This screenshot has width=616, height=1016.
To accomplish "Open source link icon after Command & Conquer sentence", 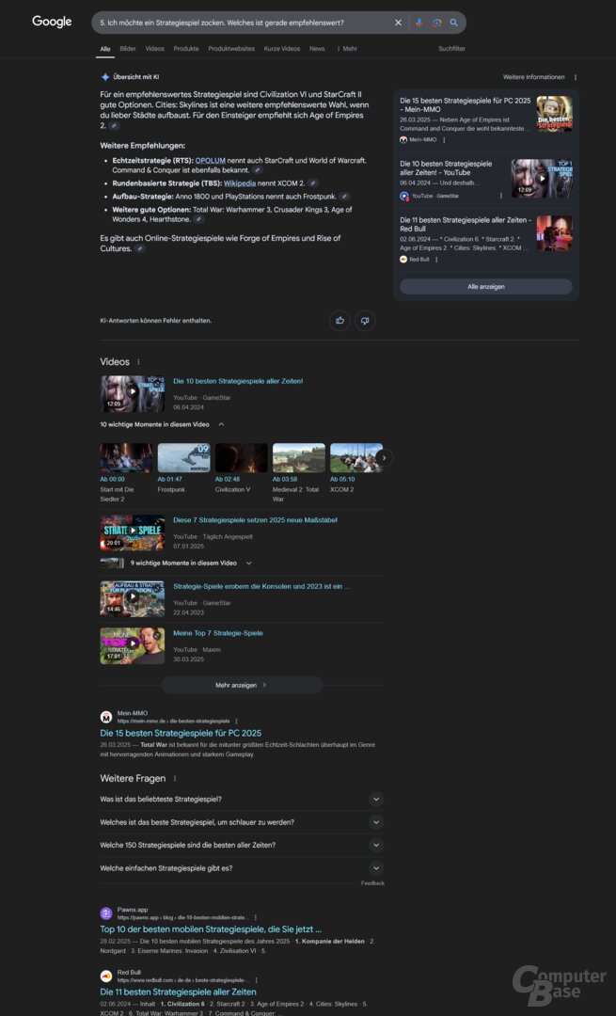I will (x=257, y=170).
